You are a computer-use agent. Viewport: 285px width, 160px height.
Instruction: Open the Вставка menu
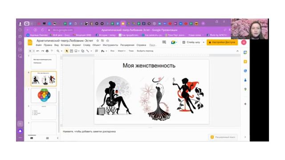pyautogui.click(x=65, y=45)
